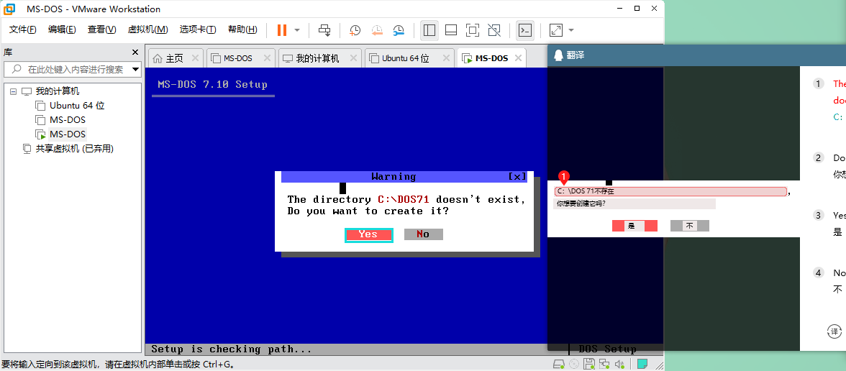
Task: Open the 查看(V) menu
Action: pyautogui.click(x=102, y=29)
